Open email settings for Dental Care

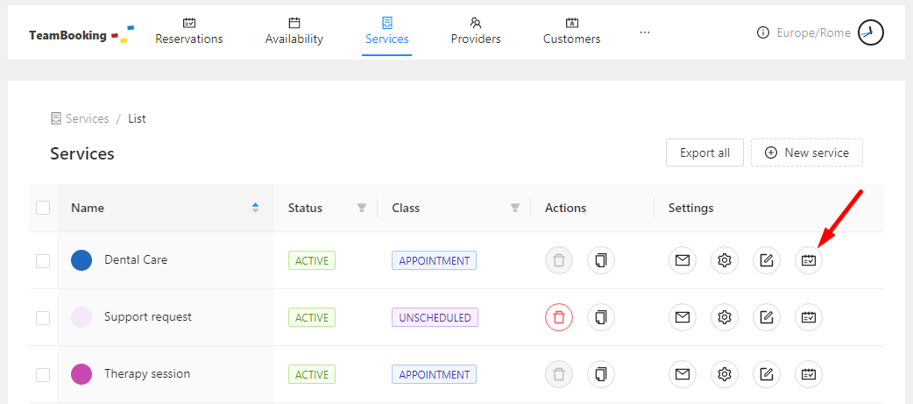click(683, 260)
